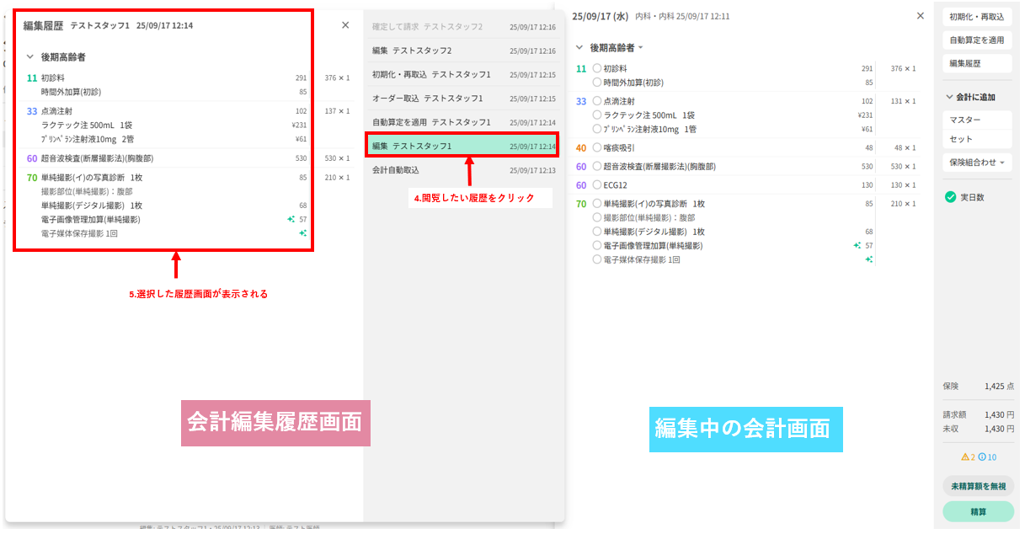Screen dimensions: 1025x534
Task: Open the dropdown arrow next to 後期高齢者
Action: [x=641, y=48]
